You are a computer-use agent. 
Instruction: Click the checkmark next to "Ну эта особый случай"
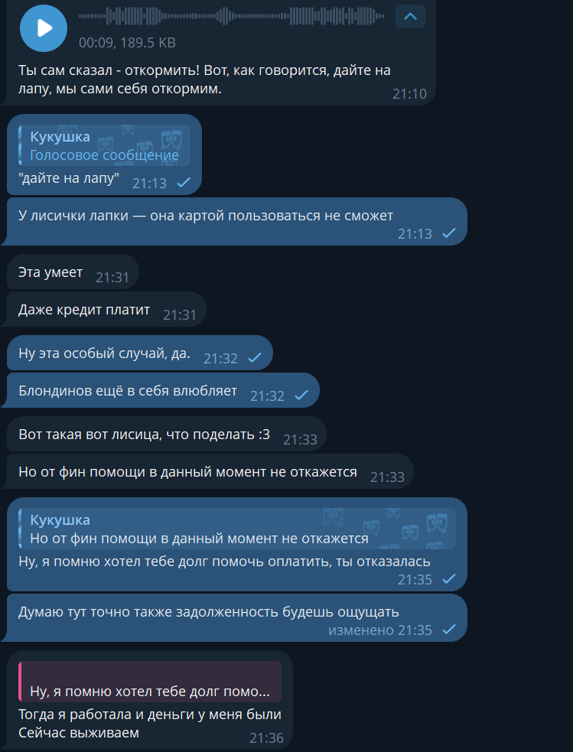click(255, 358)
